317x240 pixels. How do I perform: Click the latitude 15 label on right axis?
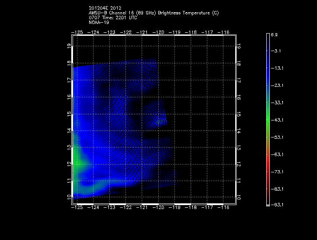point(239,114)
